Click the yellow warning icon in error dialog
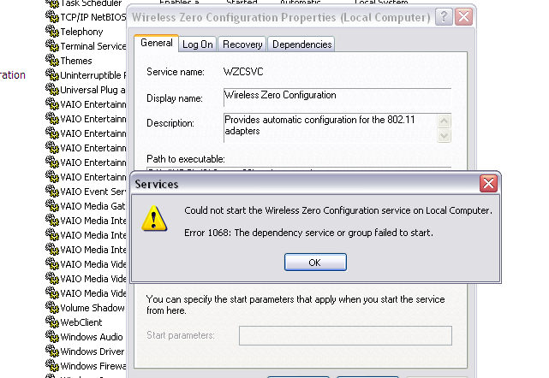549x378 pixels. 153,219
